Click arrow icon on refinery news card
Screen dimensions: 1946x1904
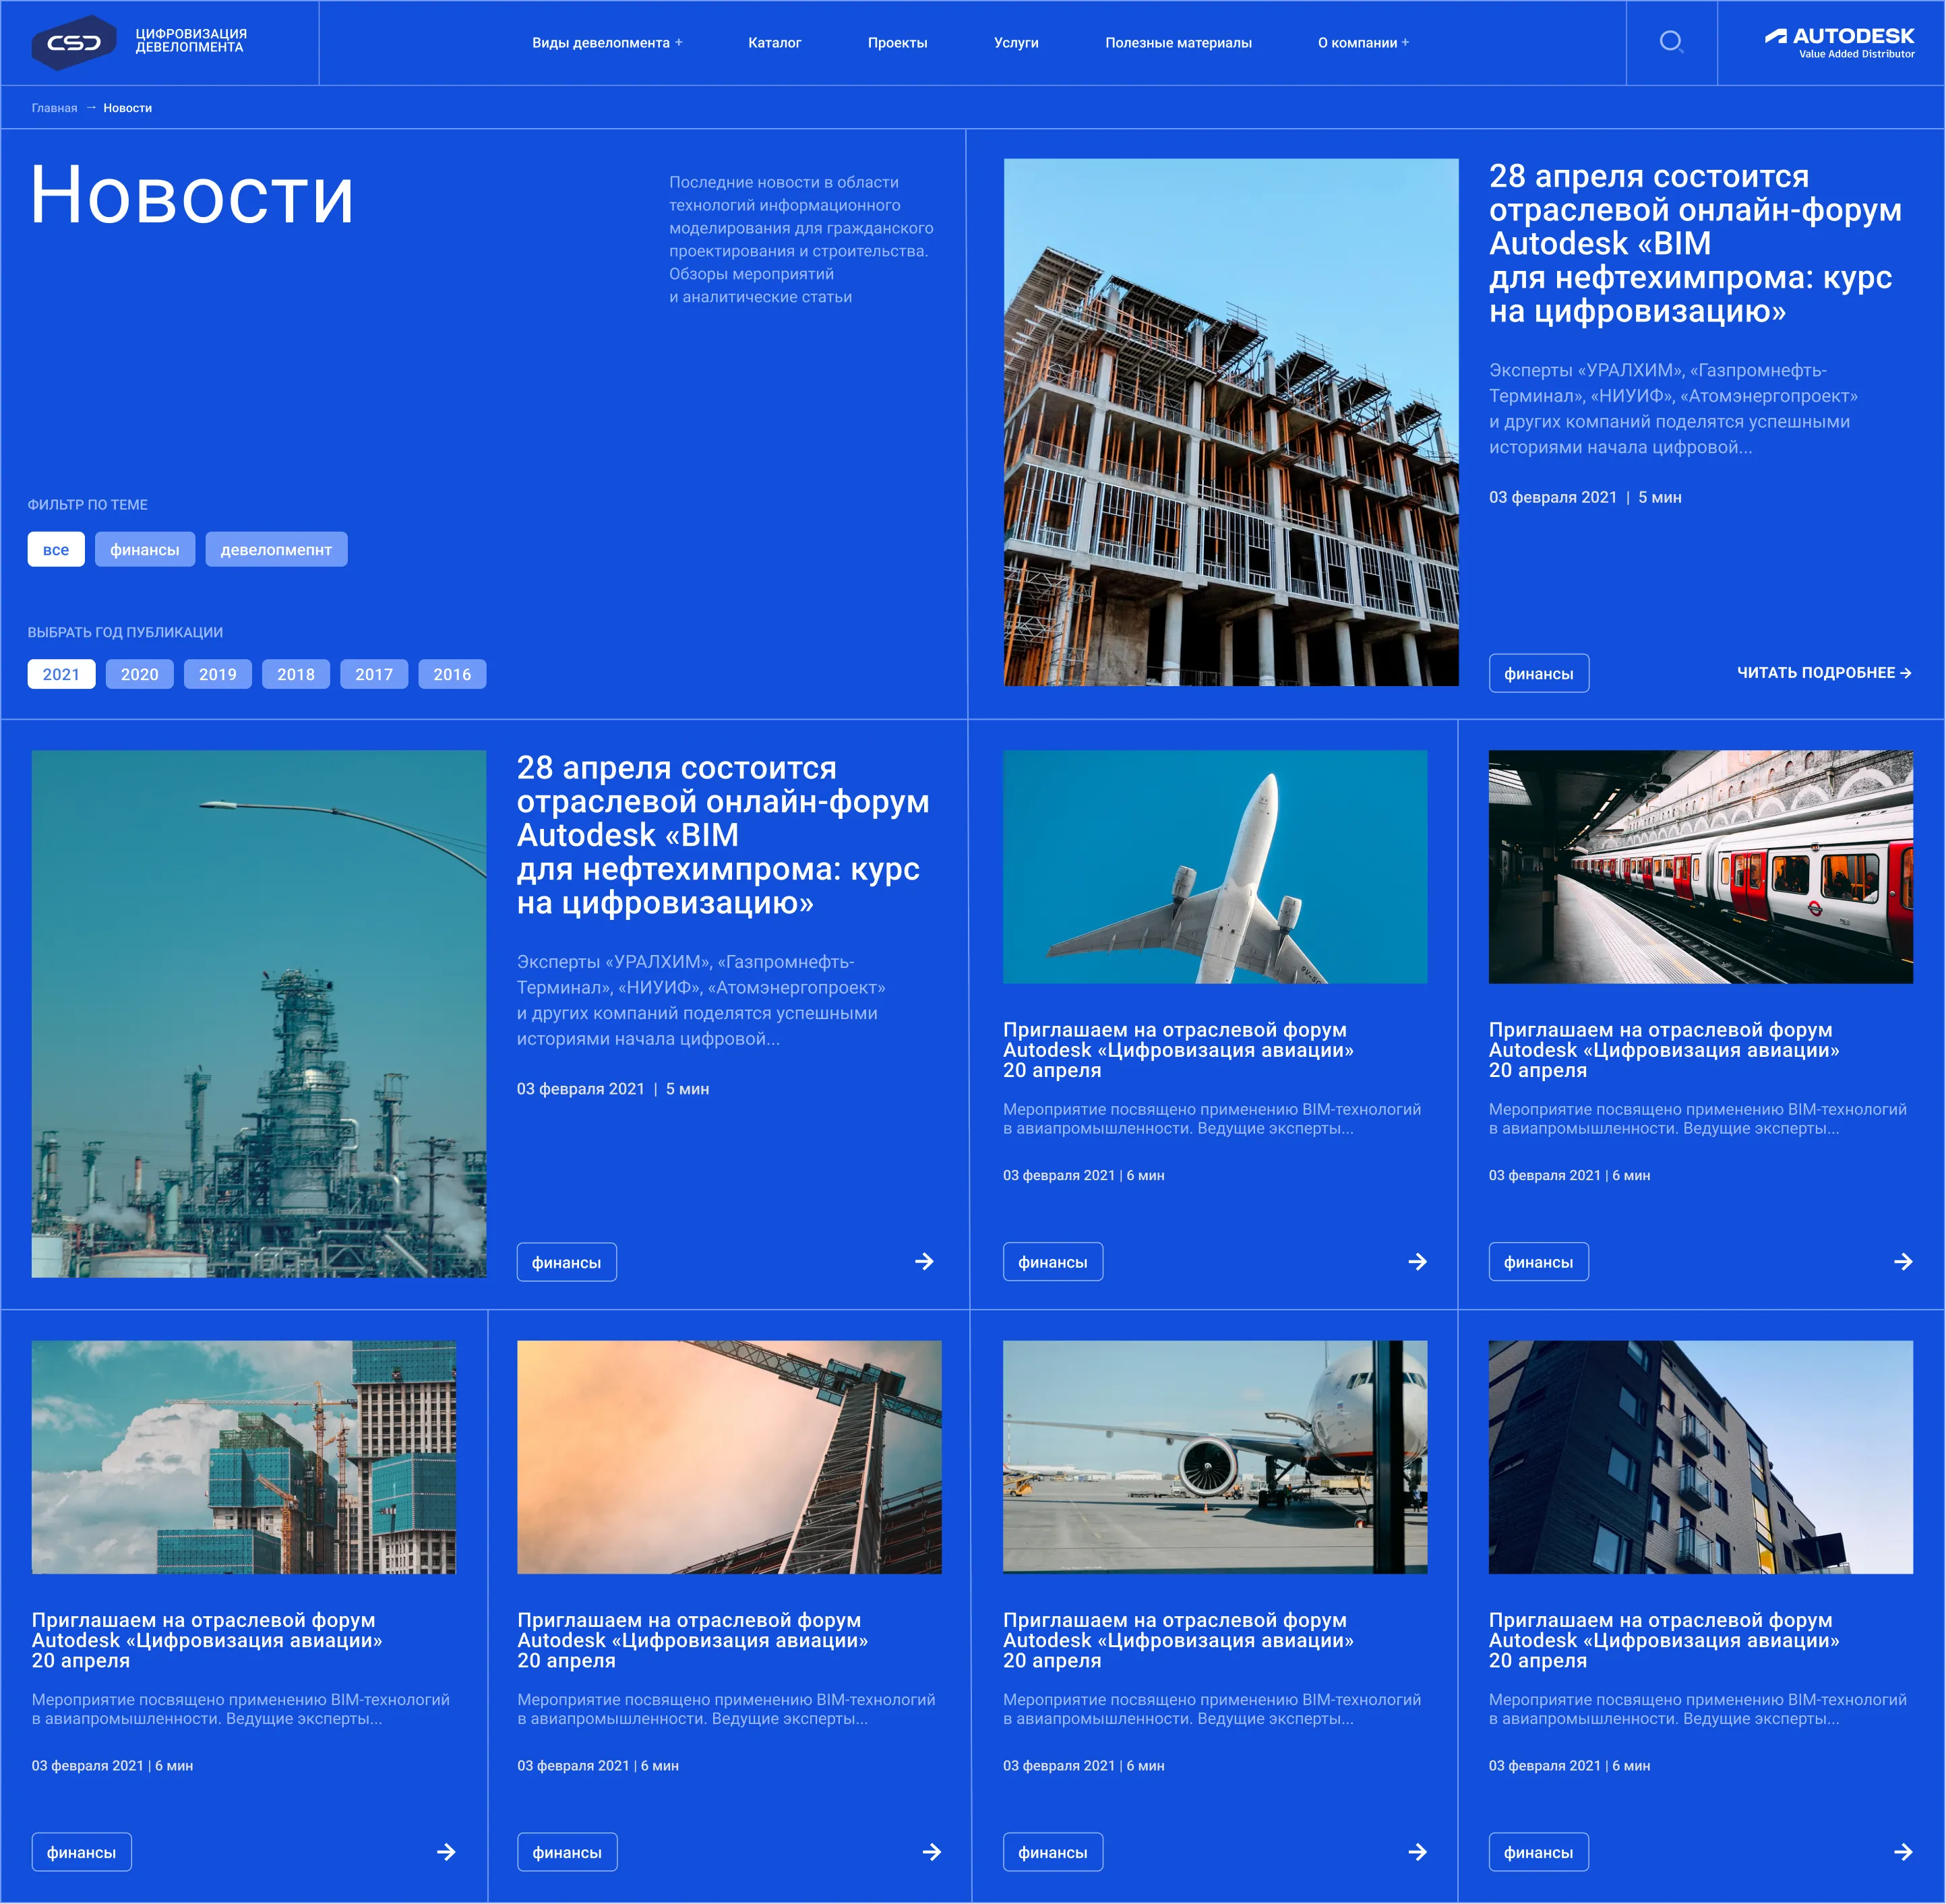coord(924,1262)
